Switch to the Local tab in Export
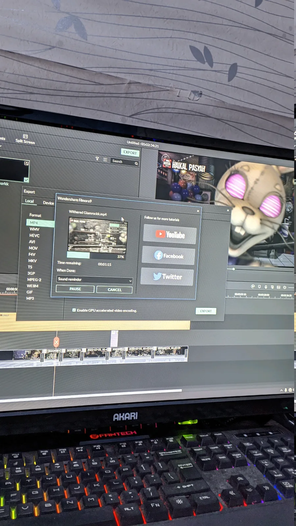 (x=29, y=201)
